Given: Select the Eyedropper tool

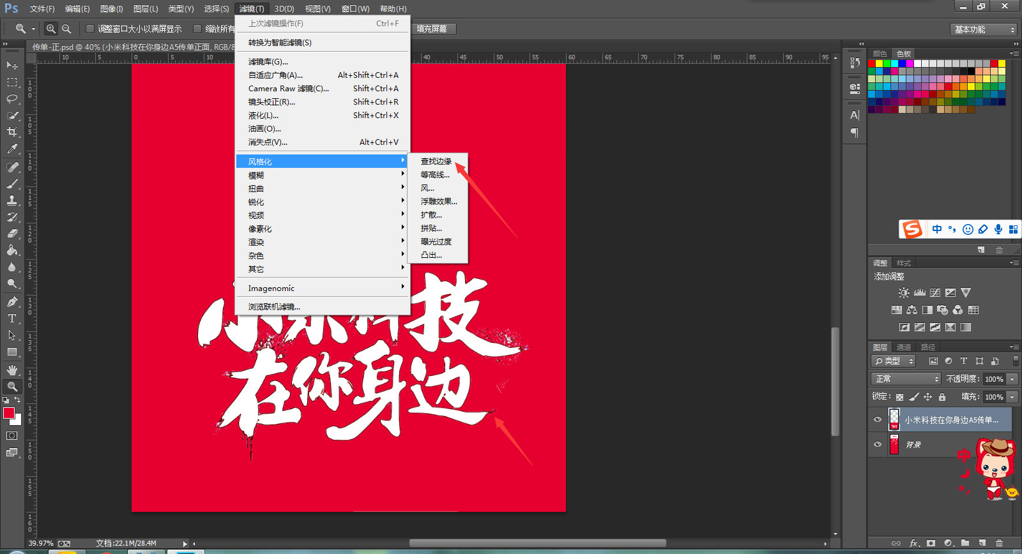Looking at the screenshot, I should [x=11, y=149].
